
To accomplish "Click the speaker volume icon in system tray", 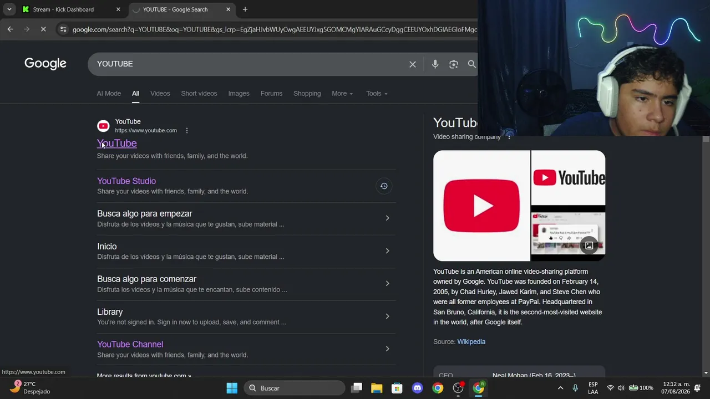I will point(621,388).
